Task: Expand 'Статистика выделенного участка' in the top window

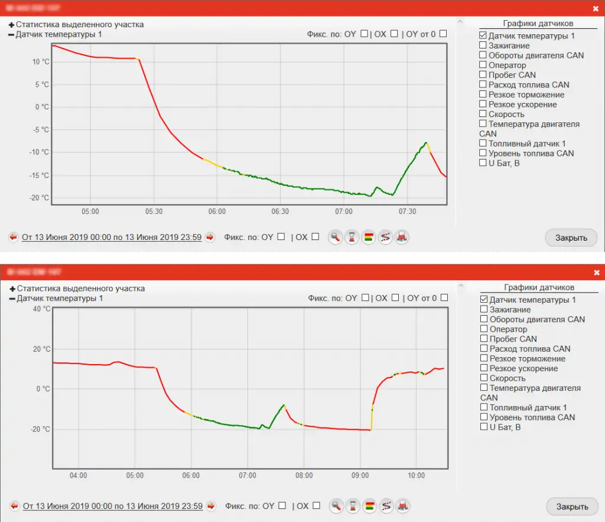Action: click(x=11, y=25)
